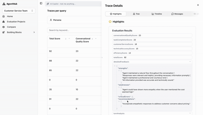This screenshot has width=203, height=115.
Task: Click the customerServiceScore field
Action: [152, 44]
